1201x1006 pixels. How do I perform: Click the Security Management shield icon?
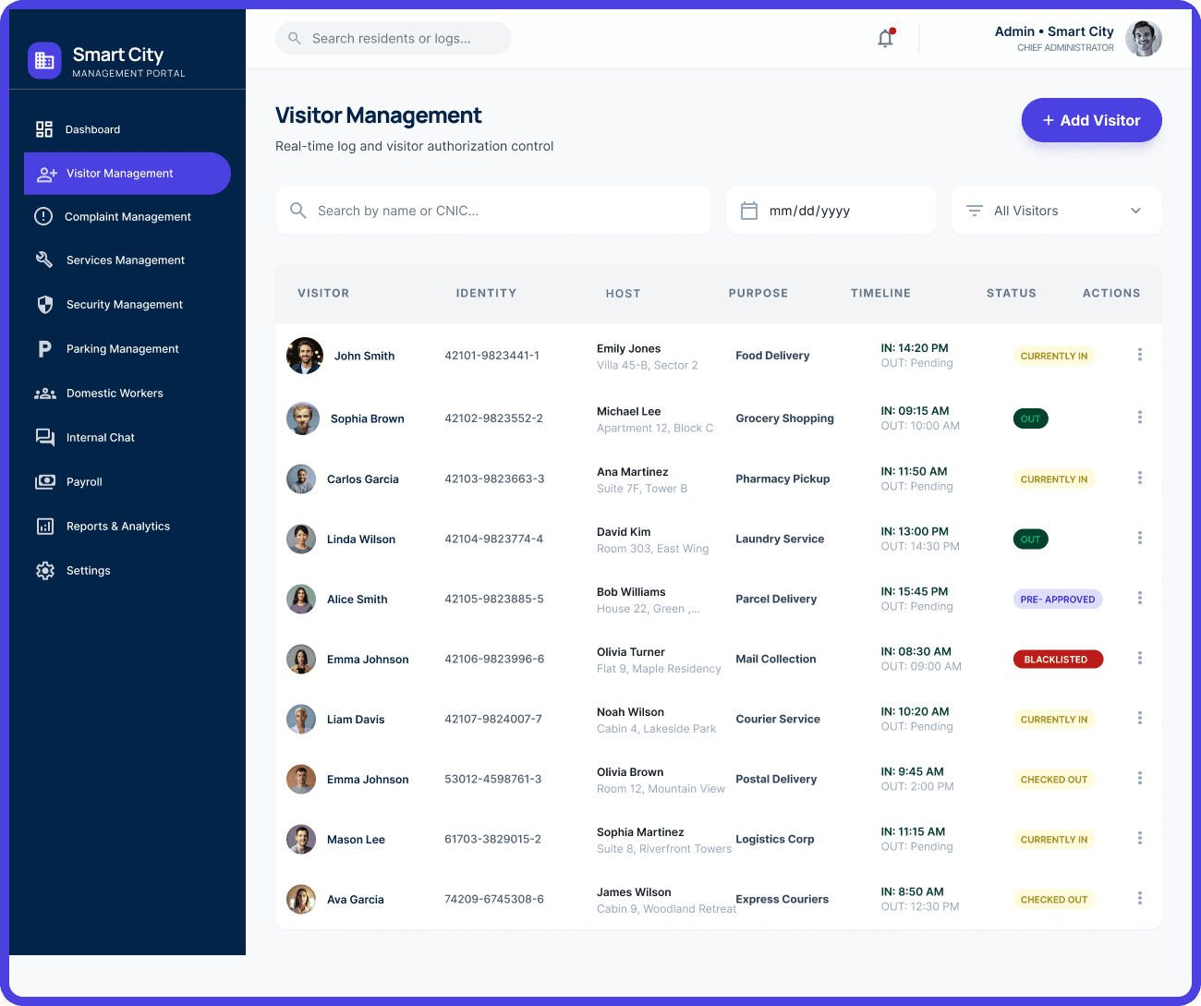[44, 304]
